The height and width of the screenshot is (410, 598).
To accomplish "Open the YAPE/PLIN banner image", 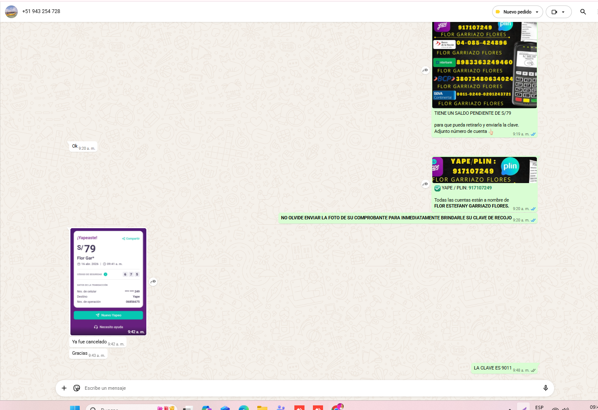I will coord(484,170).
